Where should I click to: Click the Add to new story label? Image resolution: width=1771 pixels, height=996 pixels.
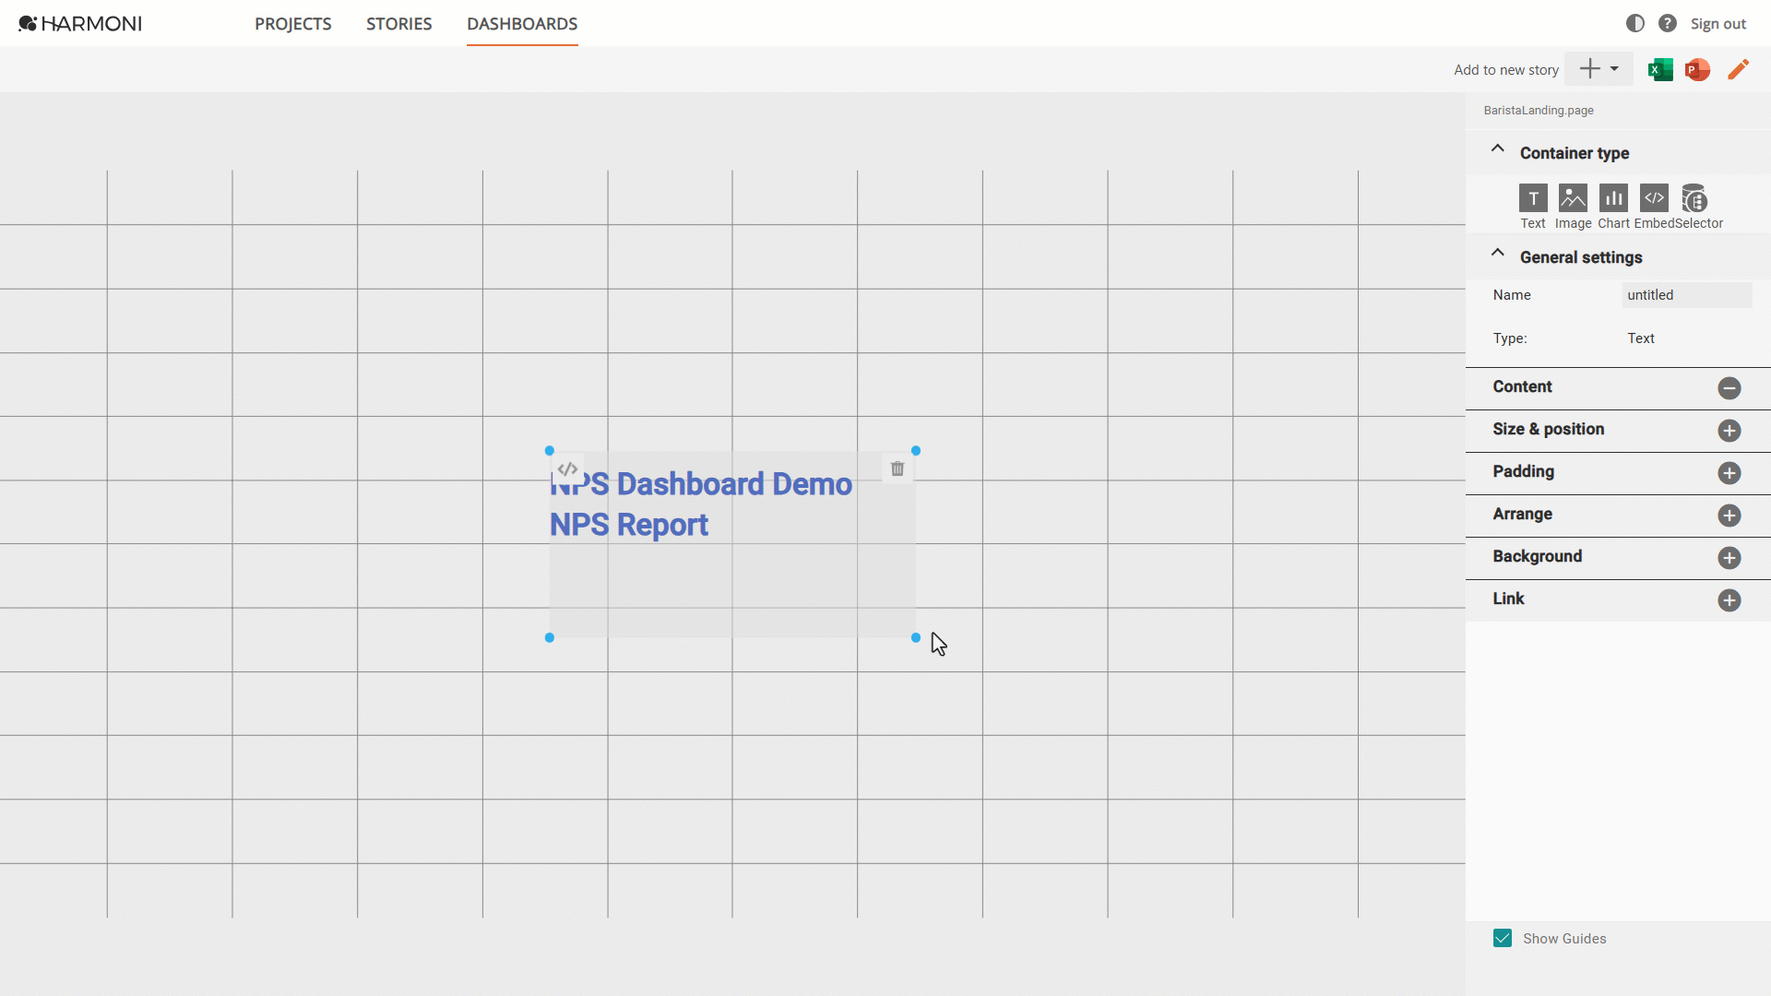tap(1506, 70)
